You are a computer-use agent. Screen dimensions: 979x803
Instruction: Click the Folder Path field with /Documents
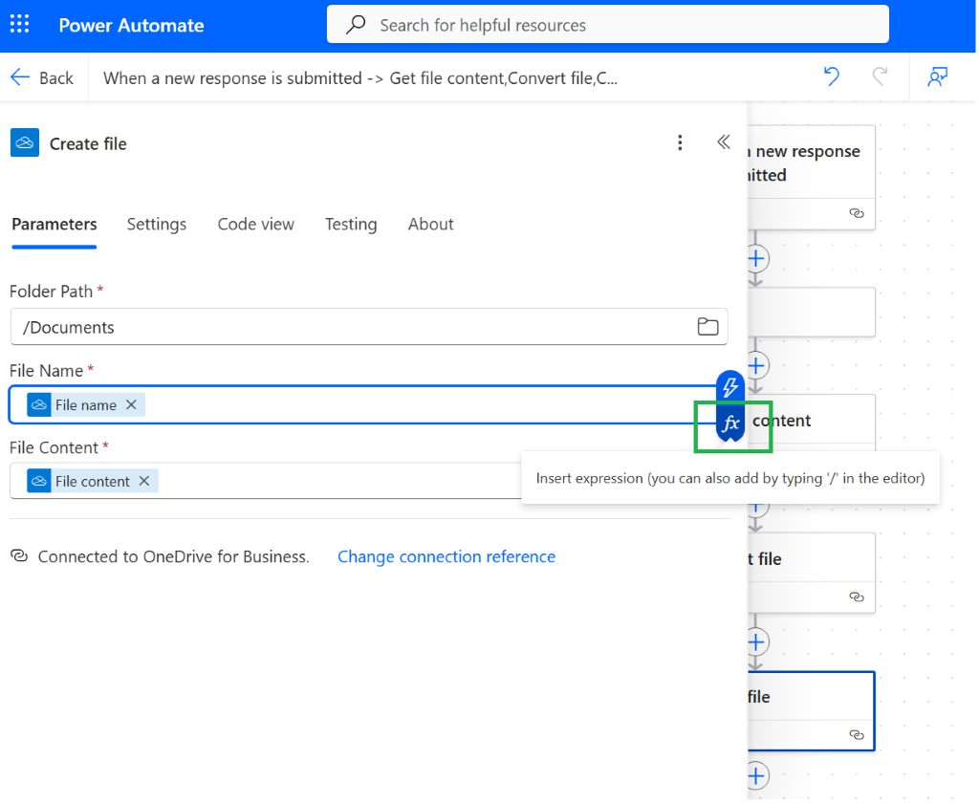(x=369, y=327)
